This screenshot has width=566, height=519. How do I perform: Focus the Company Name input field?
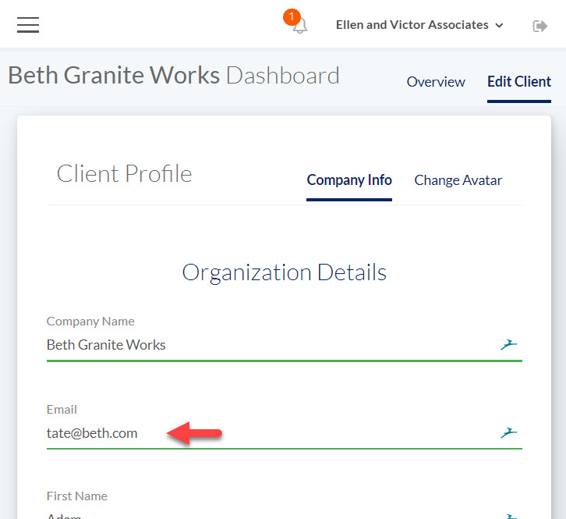tap(265, 345)
